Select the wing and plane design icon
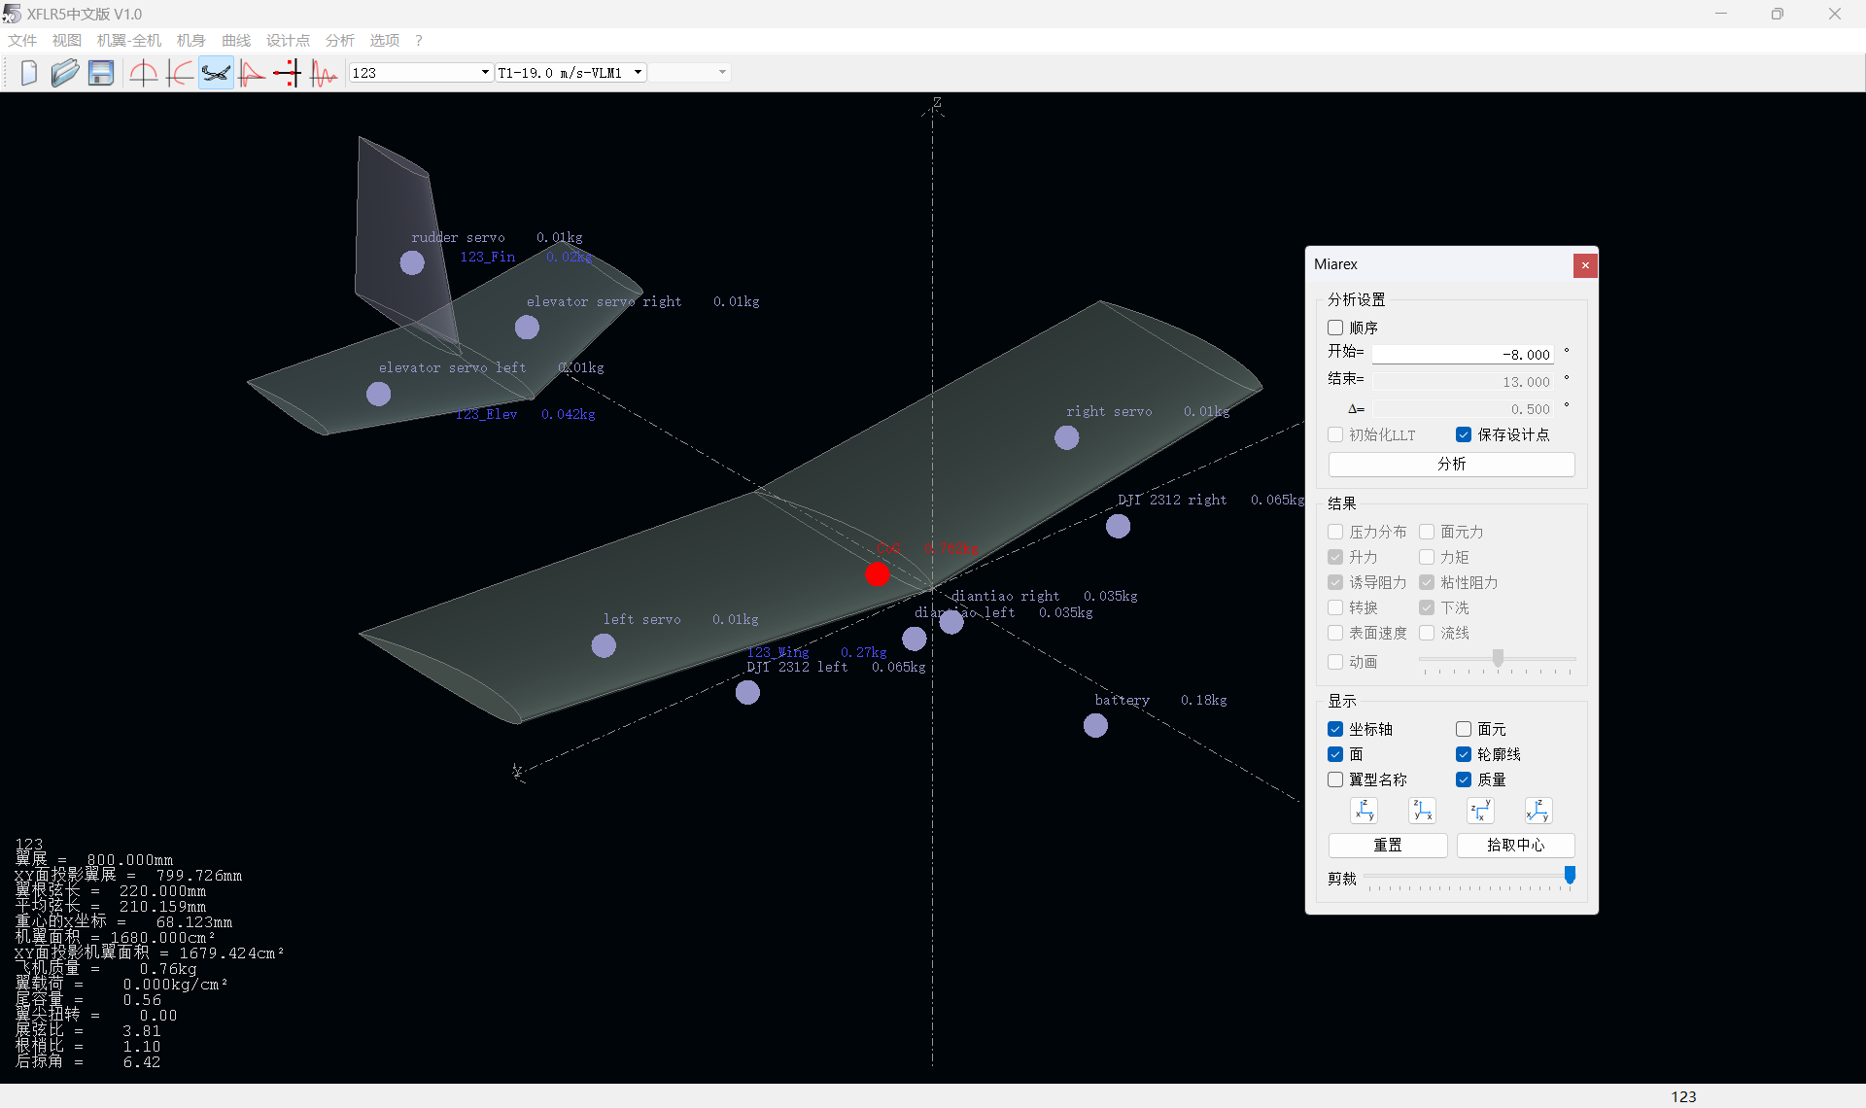1866x1108 pixels. pos(216,73)
